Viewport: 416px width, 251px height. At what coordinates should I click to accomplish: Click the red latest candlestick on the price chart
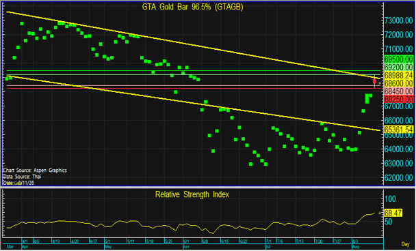(375, 81)
